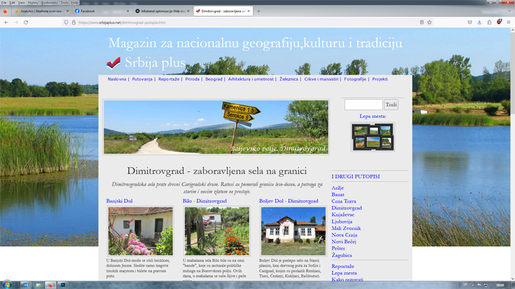
Task: Open the Banjski Dol article heading link
Action: (119, 201)
